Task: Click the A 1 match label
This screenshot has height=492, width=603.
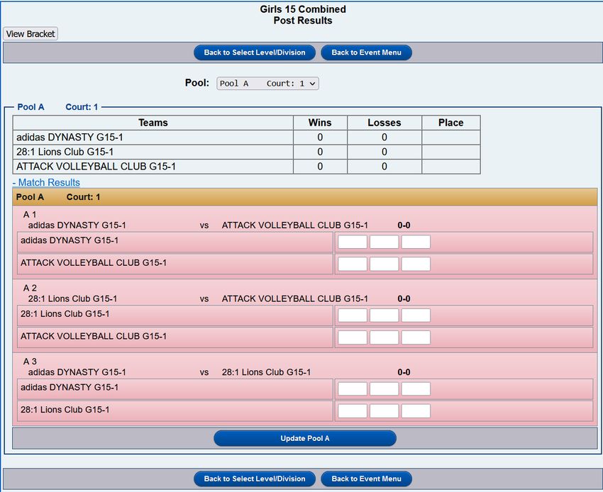Action: [x=30, y=215]
